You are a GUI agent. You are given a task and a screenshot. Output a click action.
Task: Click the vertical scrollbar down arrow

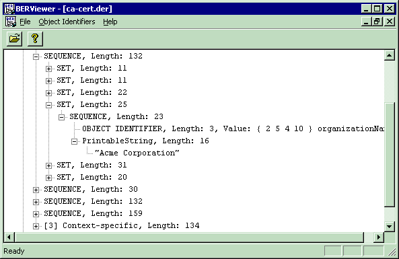(390, 226)
